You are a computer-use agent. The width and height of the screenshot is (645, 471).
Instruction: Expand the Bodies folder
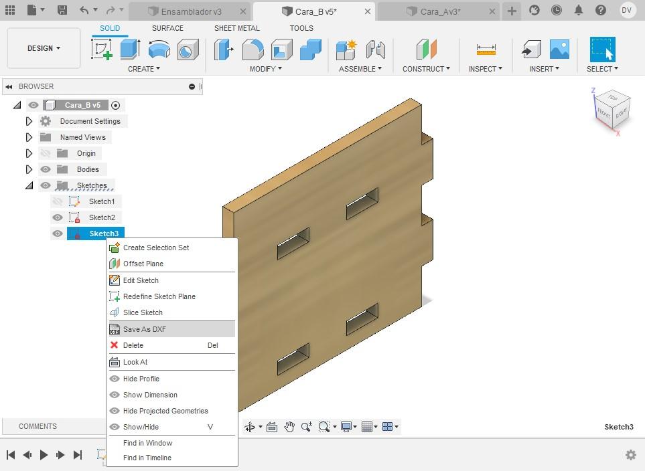point(29,169)
